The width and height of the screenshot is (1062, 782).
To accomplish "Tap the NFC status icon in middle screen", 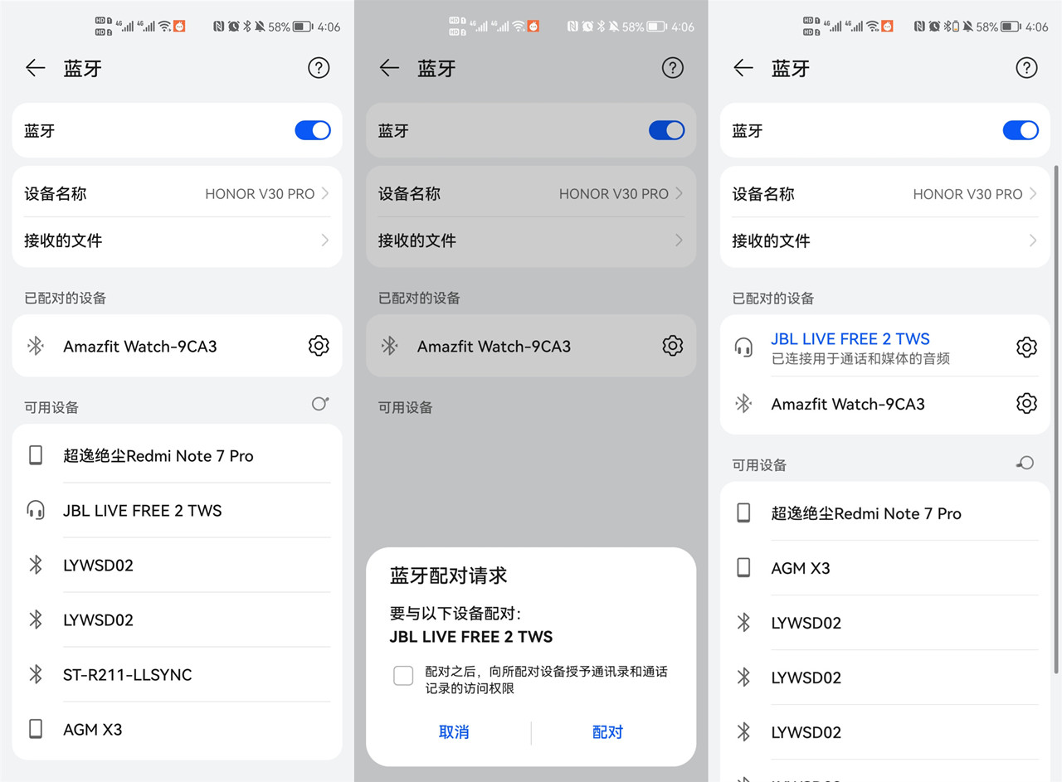I will (572, 27).
